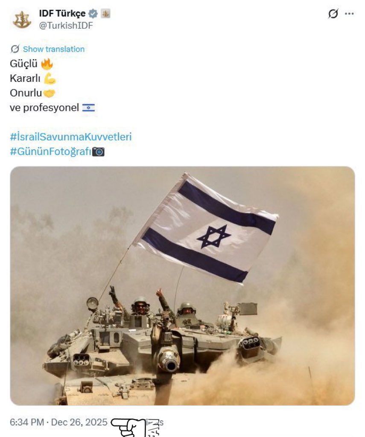Open the IDF Türkçe profile avatar

click(x=22, y=20)
